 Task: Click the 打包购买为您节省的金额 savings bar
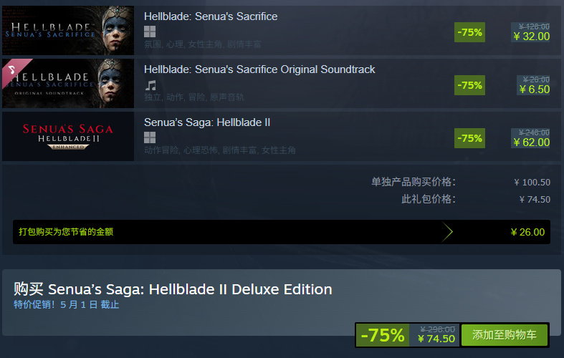click(x=229, y=231)
